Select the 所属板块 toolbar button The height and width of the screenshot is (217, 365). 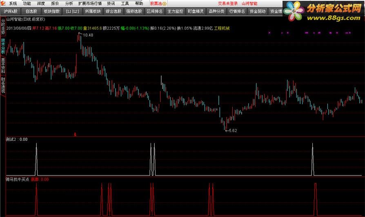93,11
